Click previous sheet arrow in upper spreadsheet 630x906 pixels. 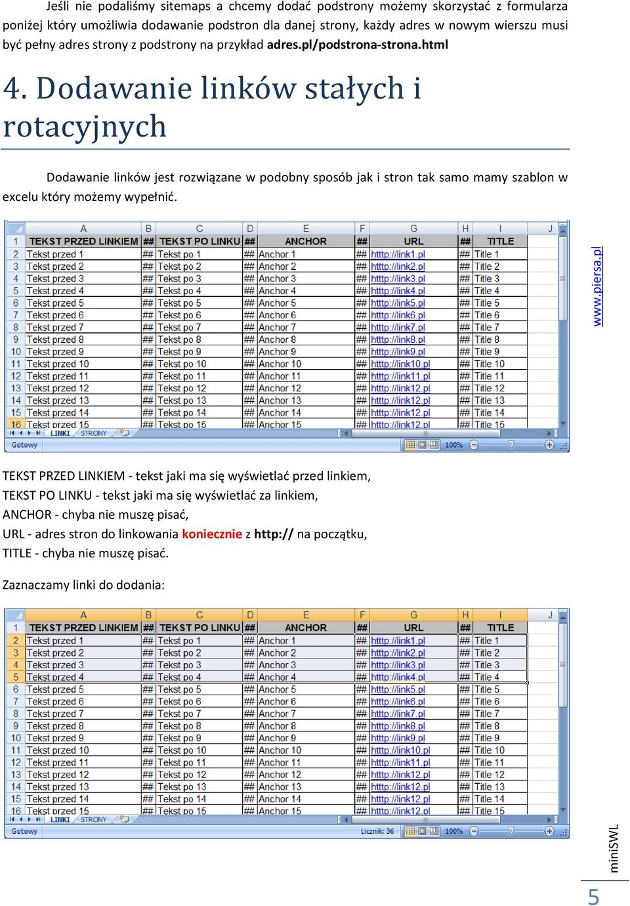(21, 433)
